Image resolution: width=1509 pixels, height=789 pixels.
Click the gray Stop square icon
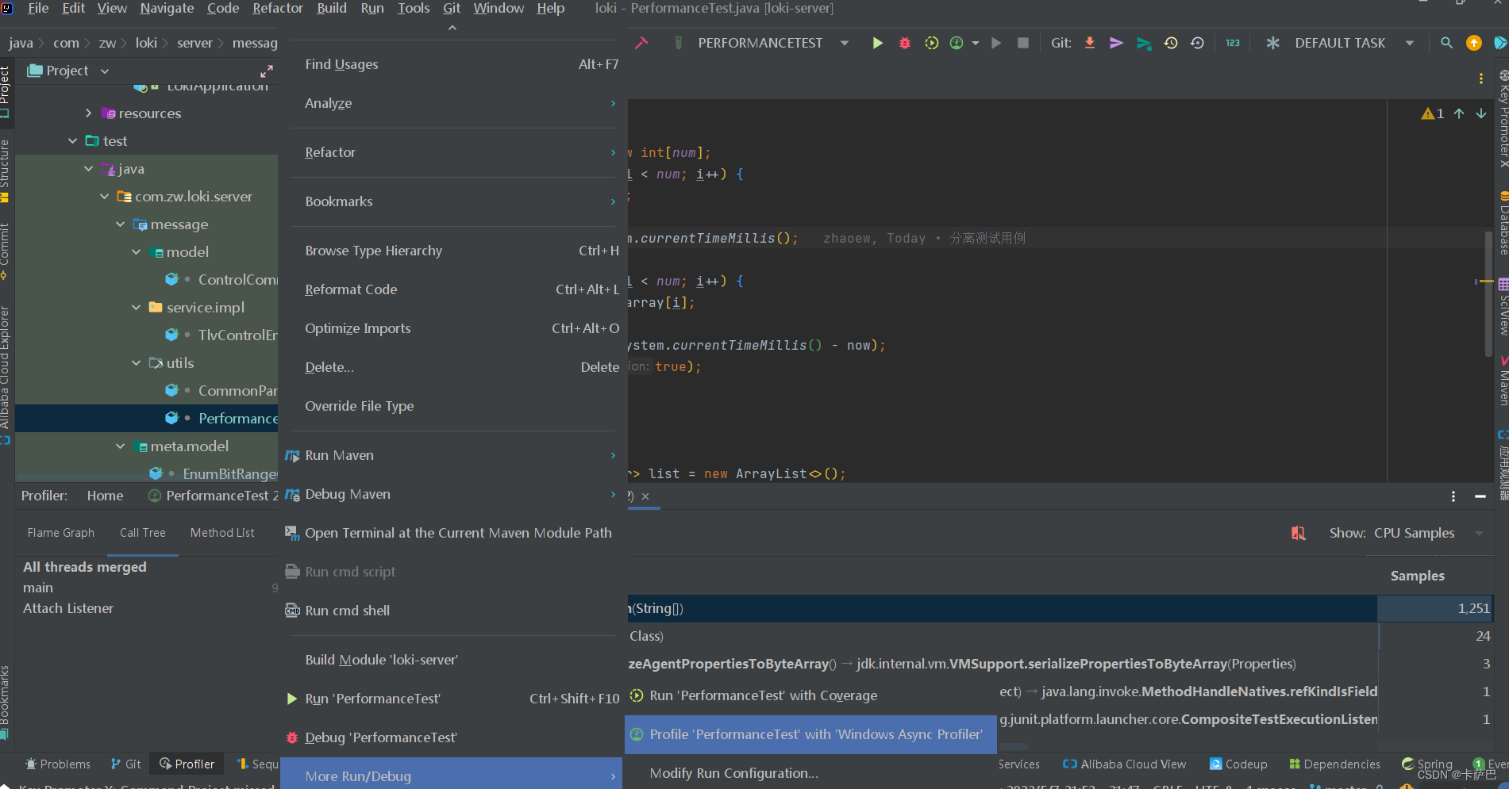(1023, 43)
